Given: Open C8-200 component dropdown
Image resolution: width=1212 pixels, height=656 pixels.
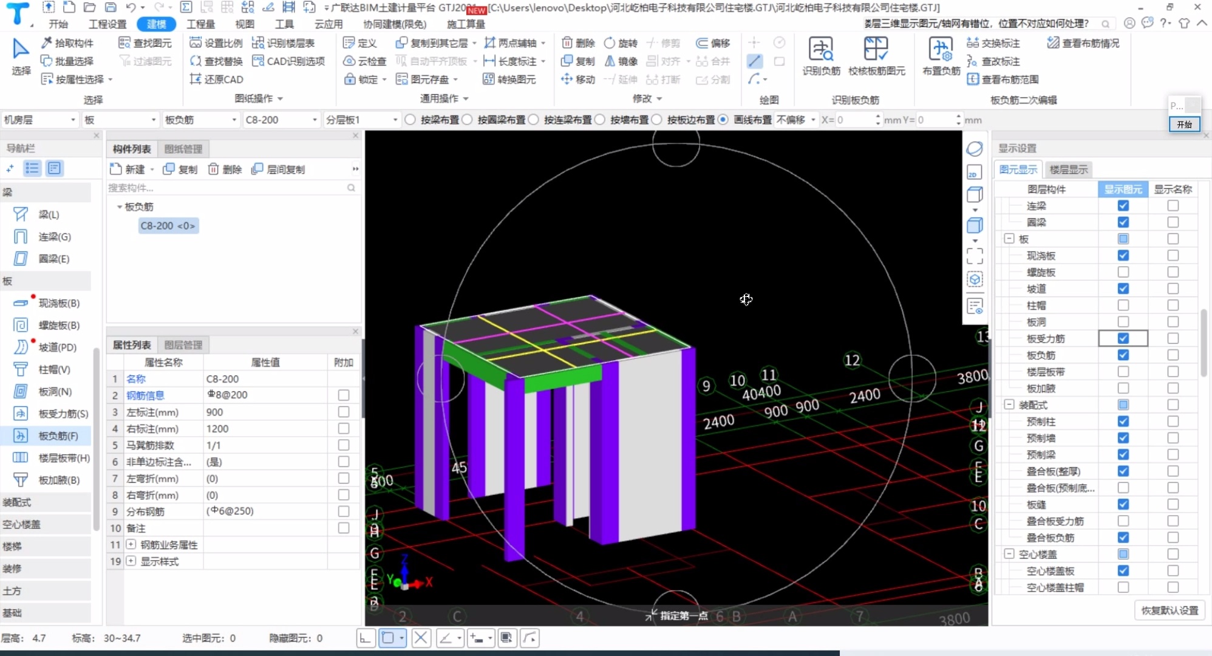Looking at the screenshot, I should [x=281, y=120].
